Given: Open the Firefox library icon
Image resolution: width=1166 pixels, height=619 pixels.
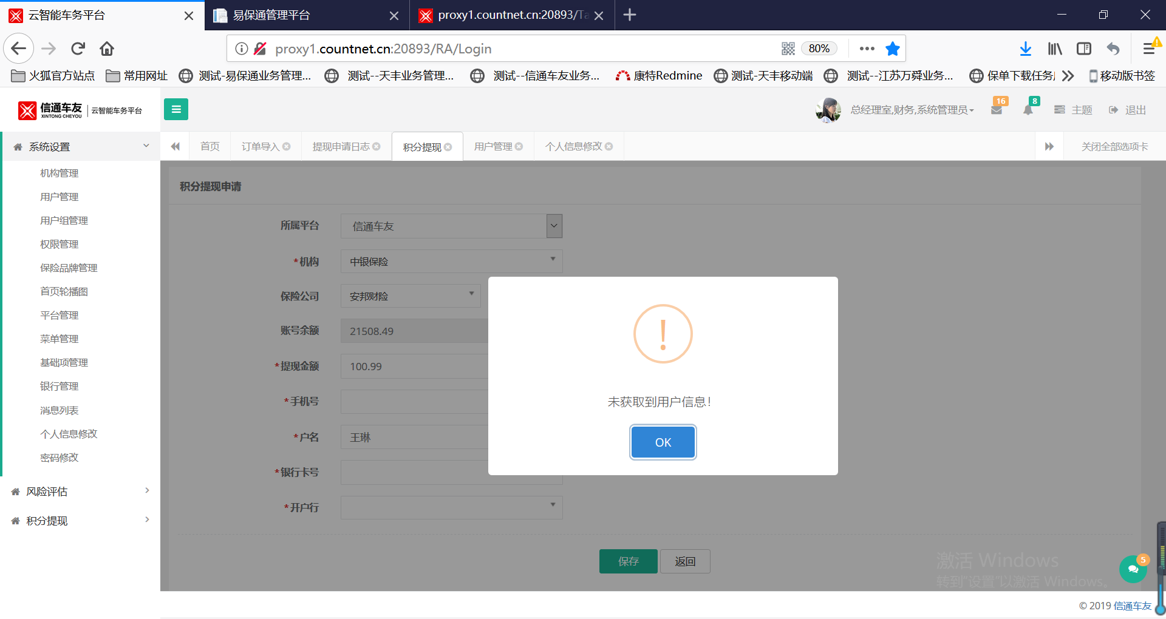Looking at the screenshot, I should pos(1055,49).
